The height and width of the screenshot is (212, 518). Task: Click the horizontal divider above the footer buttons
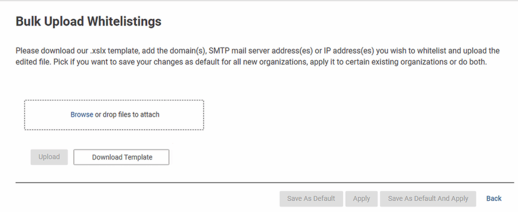tap(253, 182)
